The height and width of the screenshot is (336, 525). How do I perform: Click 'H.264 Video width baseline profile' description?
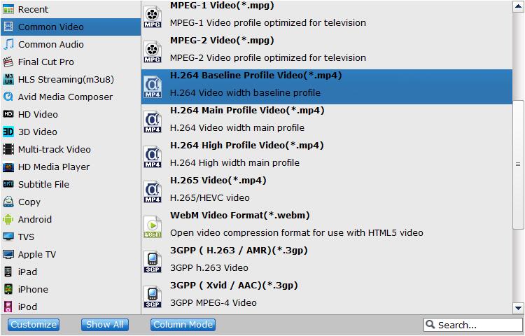245,92
